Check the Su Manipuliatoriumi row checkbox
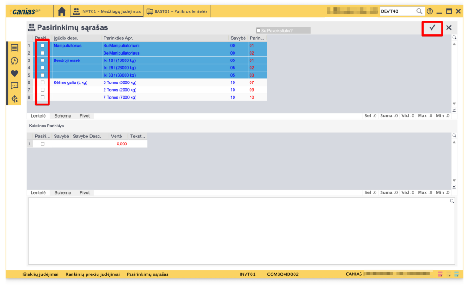The width and height of the screenshot is (469, 285). point(43,45)
